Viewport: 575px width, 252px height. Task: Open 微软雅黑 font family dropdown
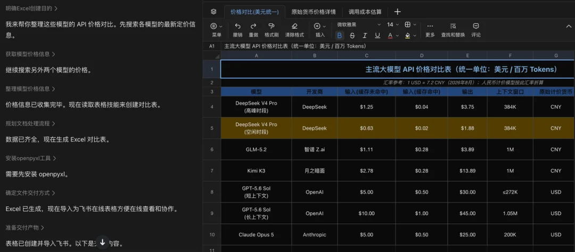coord(359,24)
